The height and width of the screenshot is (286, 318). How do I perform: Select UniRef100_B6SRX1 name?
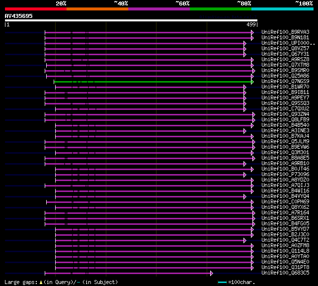[x=285, y=218]
